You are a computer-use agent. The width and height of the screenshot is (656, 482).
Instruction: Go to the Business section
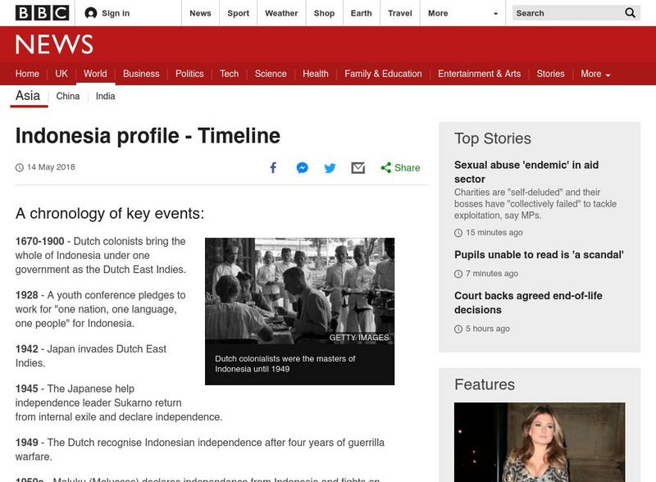point(141,74)
